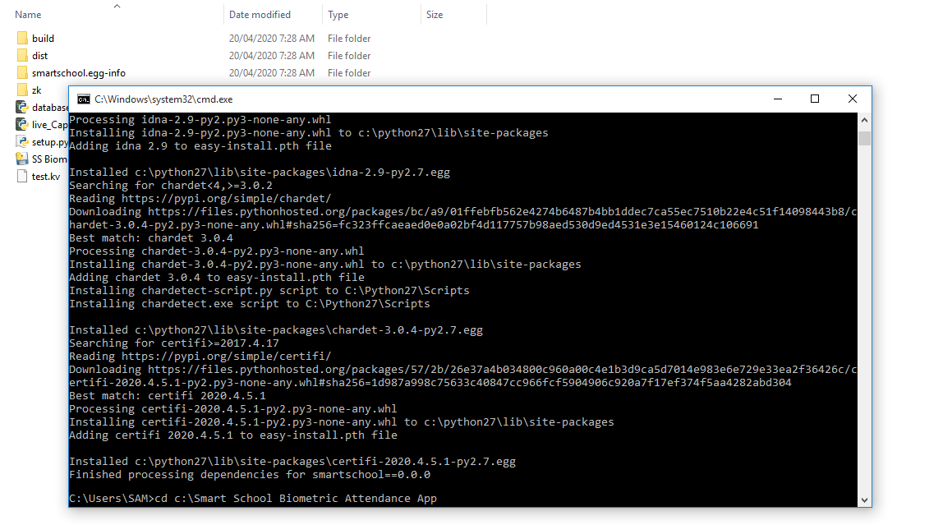Click the setup.py file icon
The image size is (943, 525).
coord(22,142)
